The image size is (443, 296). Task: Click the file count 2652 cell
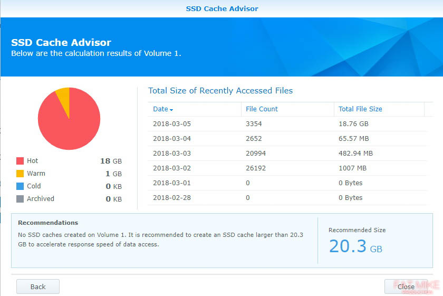point(254,139)
